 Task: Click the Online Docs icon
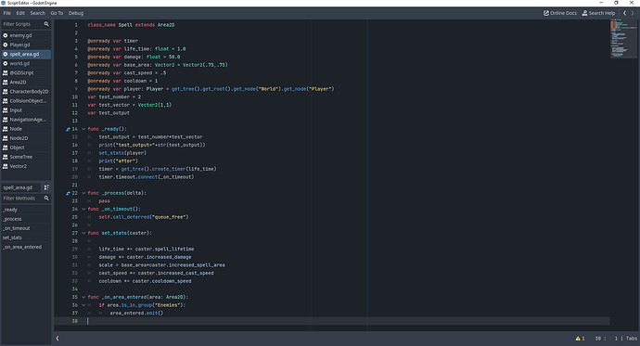tap(545, 13)
